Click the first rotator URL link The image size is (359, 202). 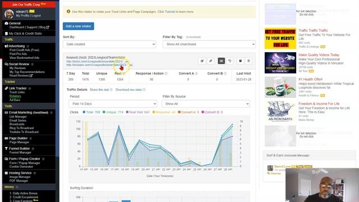(x=95, y=62)
